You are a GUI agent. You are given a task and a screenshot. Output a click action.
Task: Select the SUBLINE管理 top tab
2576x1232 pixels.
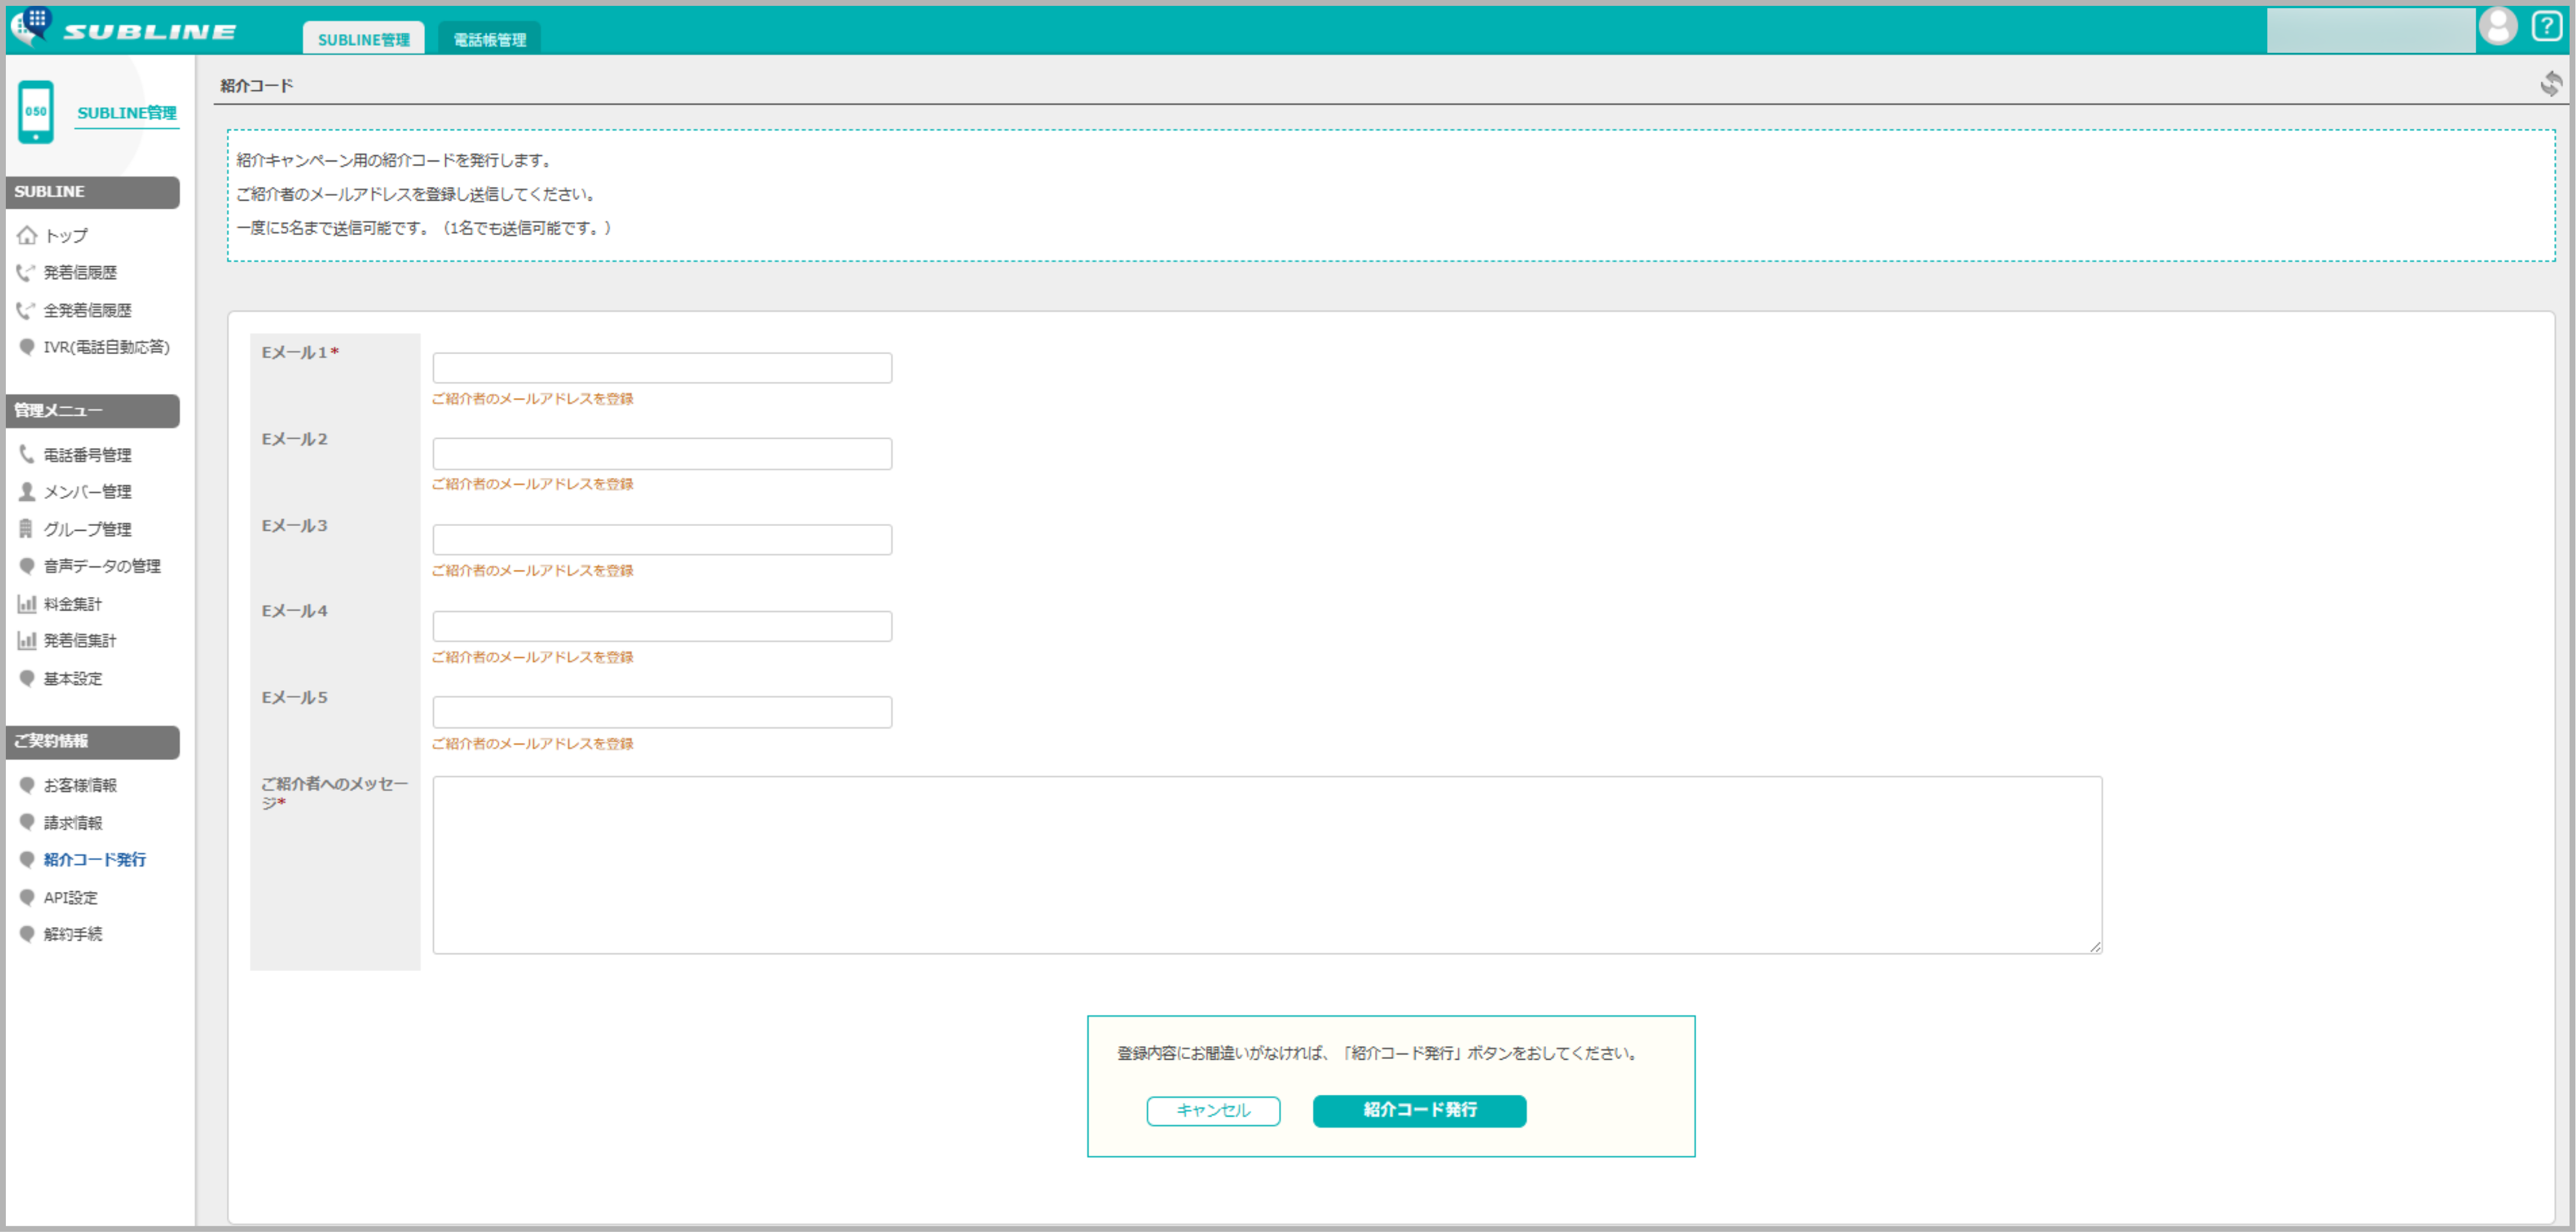[363, 39]
